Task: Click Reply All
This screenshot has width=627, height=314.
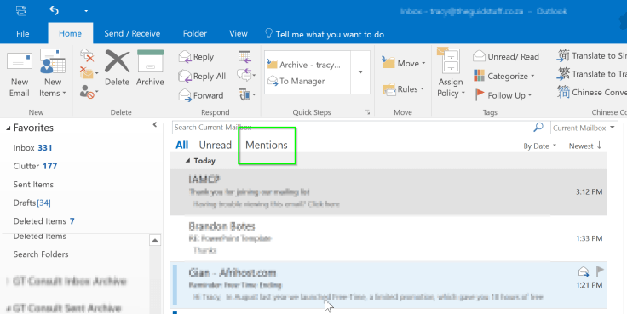Action: [203, 76]
